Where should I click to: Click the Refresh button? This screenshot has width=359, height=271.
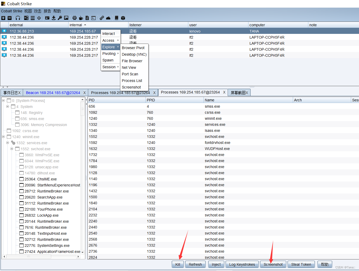195,264
